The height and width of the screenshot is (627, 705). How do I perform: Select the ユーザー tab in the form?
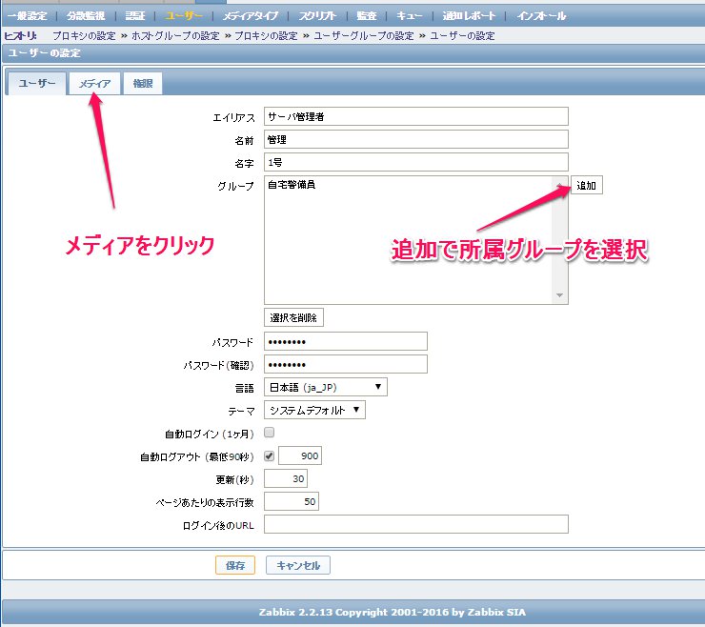(37, 84)
